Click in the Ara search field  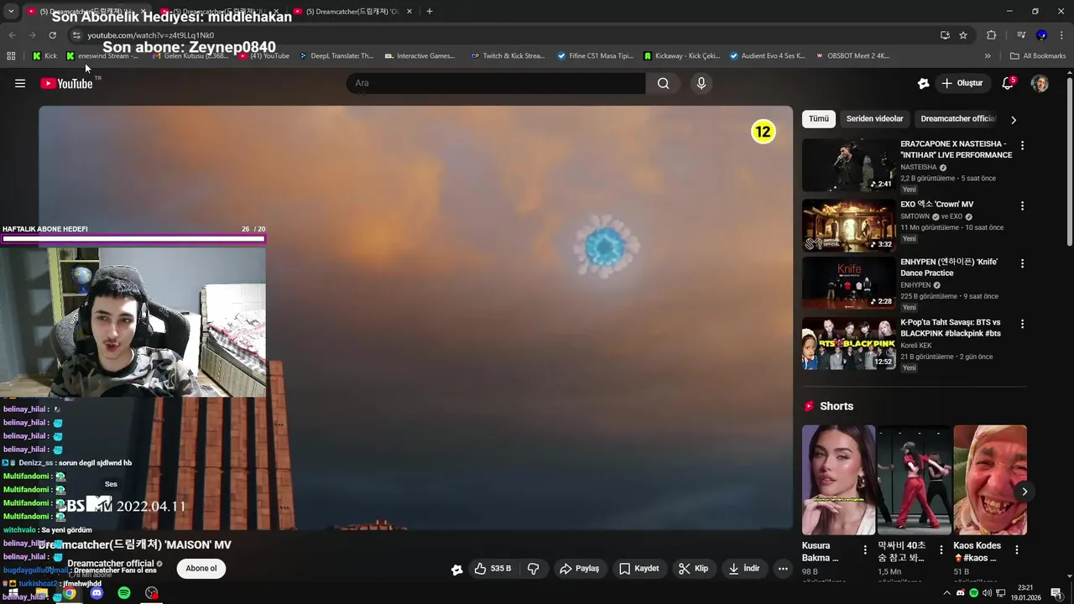(496, 83)
